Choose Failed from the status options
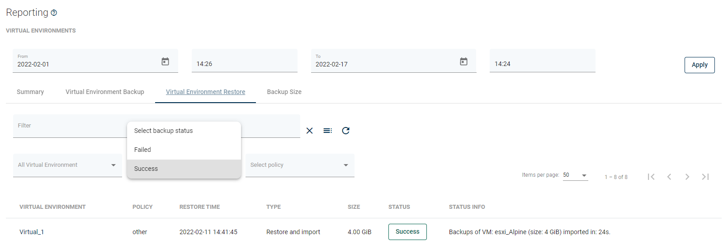728x245 pixels. [x=184, y=150]
